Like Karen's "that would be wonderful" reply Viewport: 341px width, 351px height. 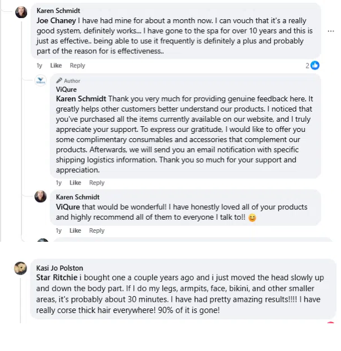pos(75,230)
